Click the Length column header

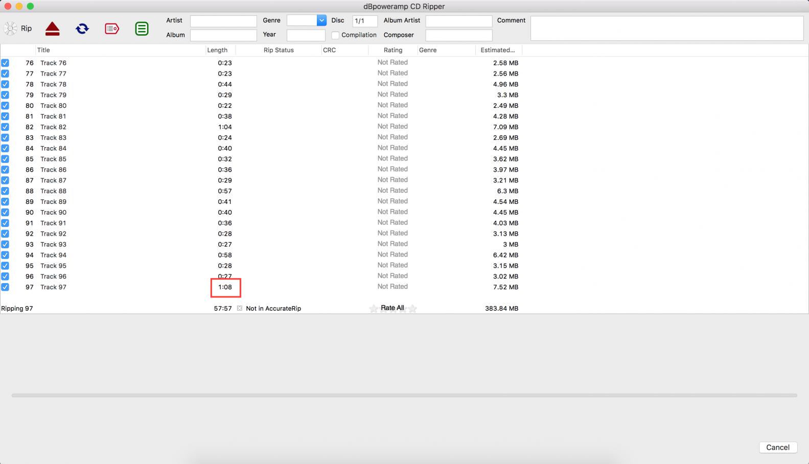click(x=217, y=50)
